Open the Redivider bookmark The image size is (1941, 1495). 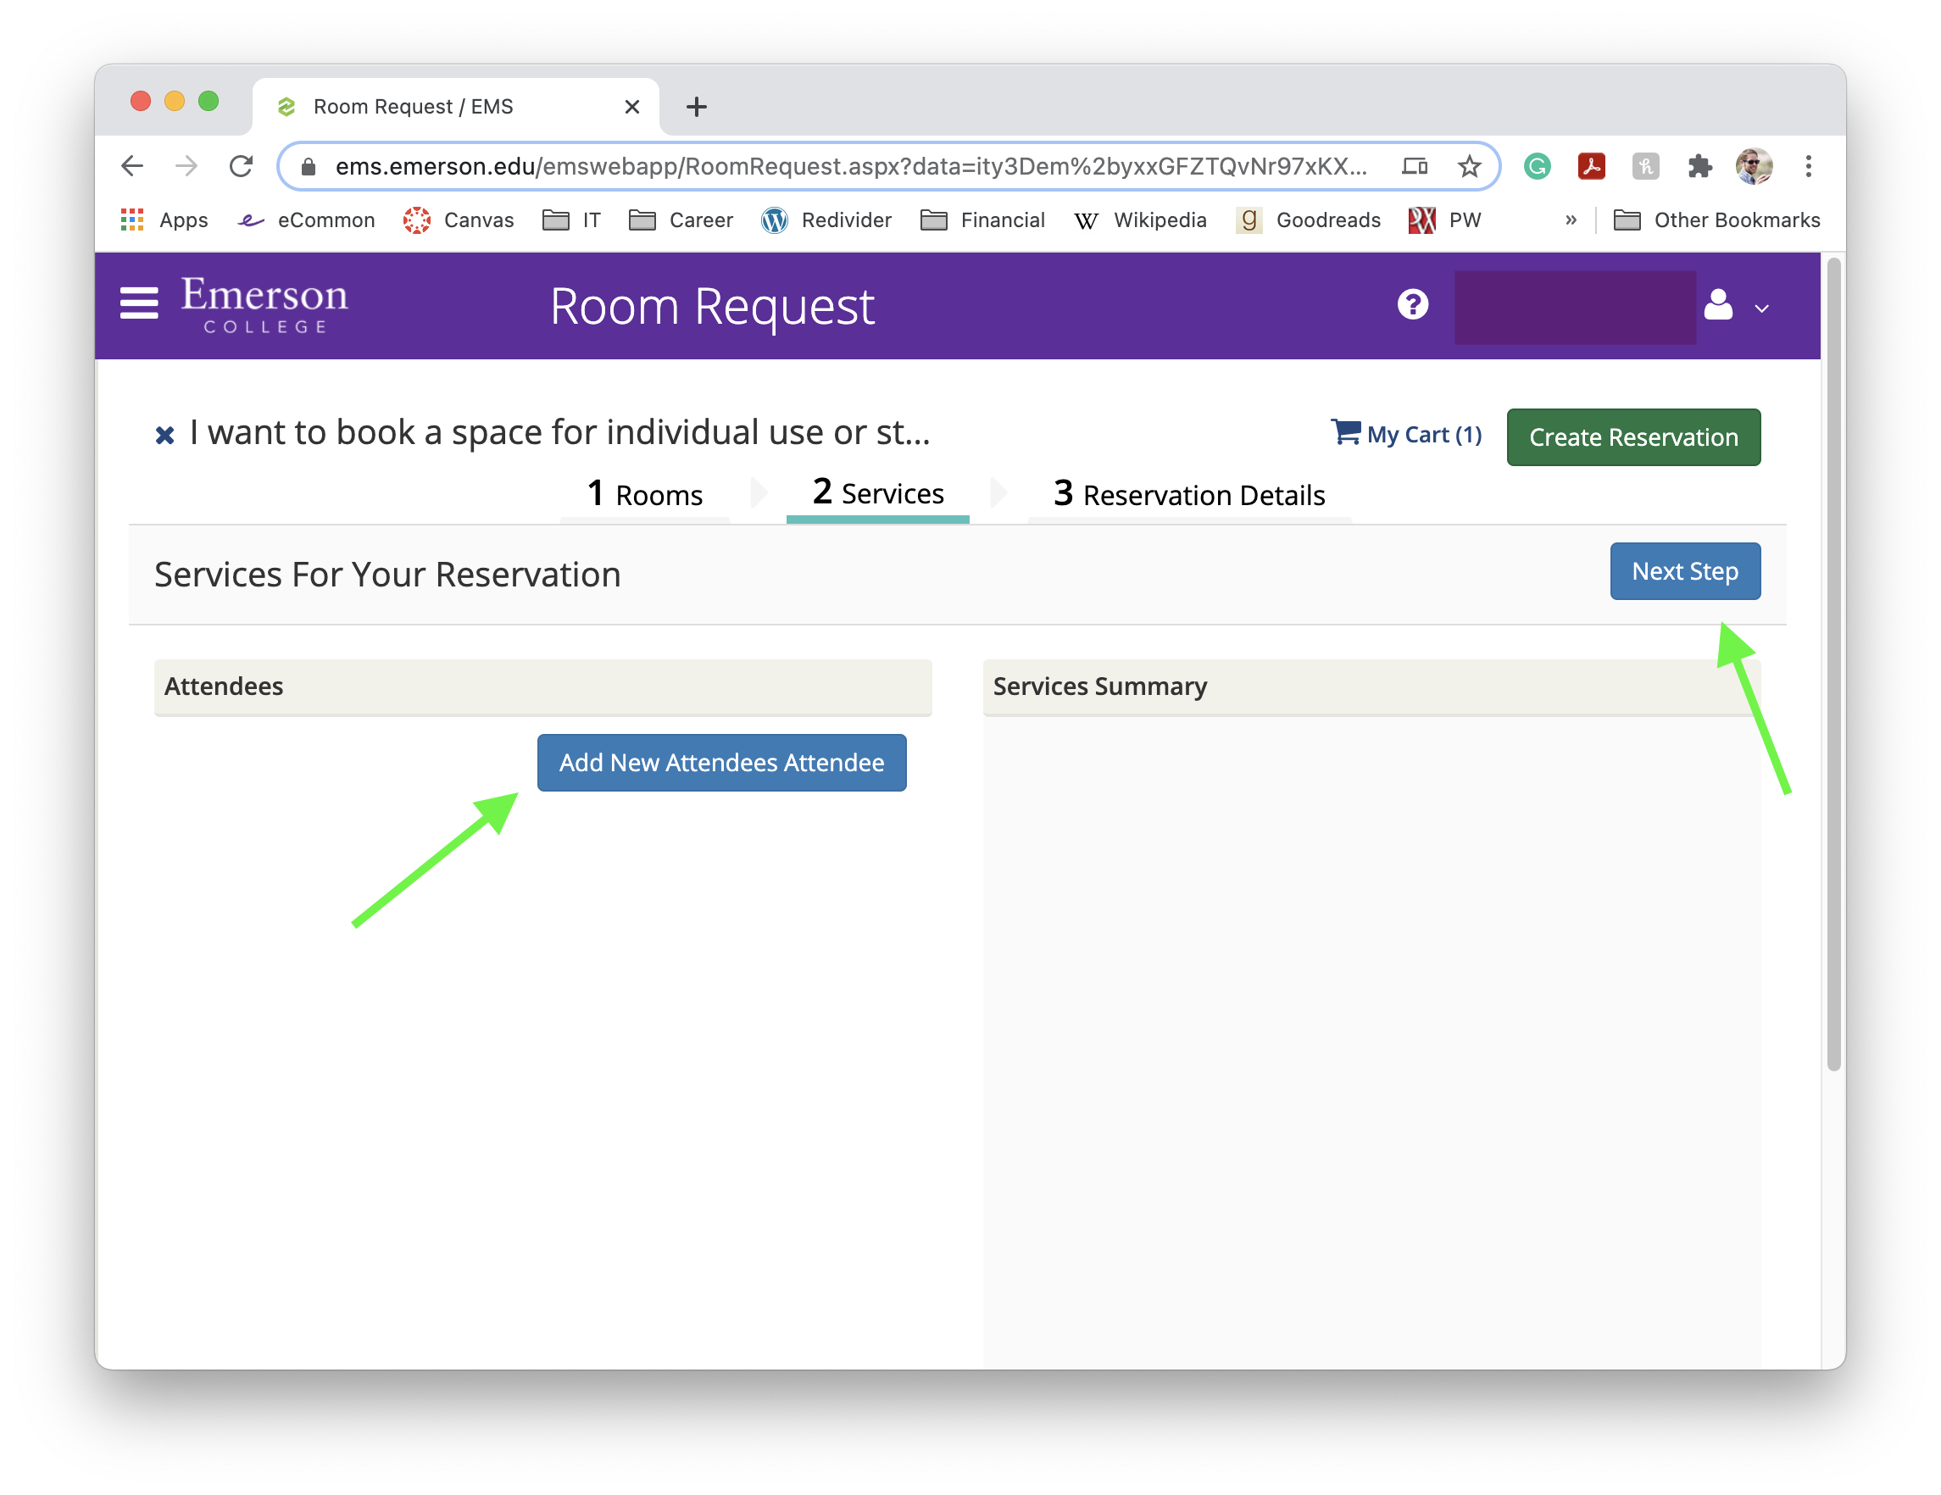point(826,220)
